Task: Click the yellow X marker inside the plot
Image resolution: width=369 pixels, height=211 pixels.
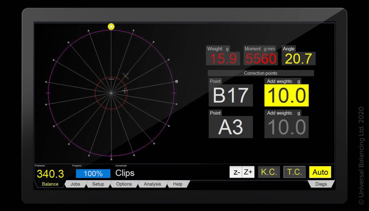Action: coord(126,76)
